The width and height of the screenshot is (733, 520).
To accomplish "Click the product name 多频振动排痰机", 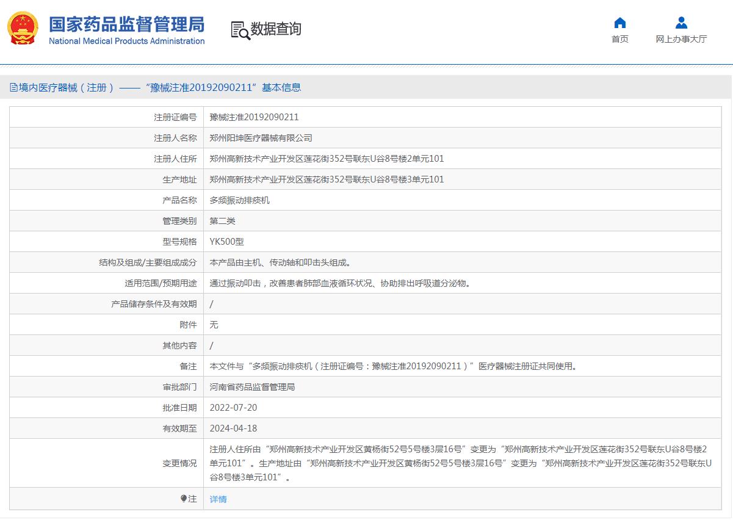I will 239,200.
